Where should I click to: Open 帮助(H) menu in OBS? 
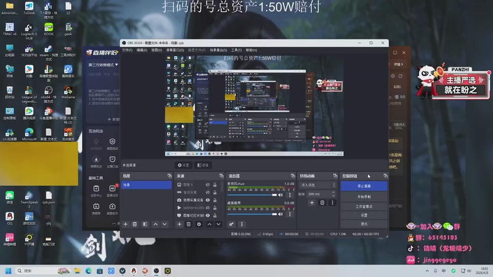pyautogui.click(x=251, y=50)
